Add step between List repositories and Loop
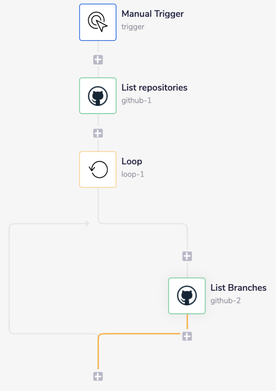The width and height of the screenshot is (276, 391). pos(98,133)
